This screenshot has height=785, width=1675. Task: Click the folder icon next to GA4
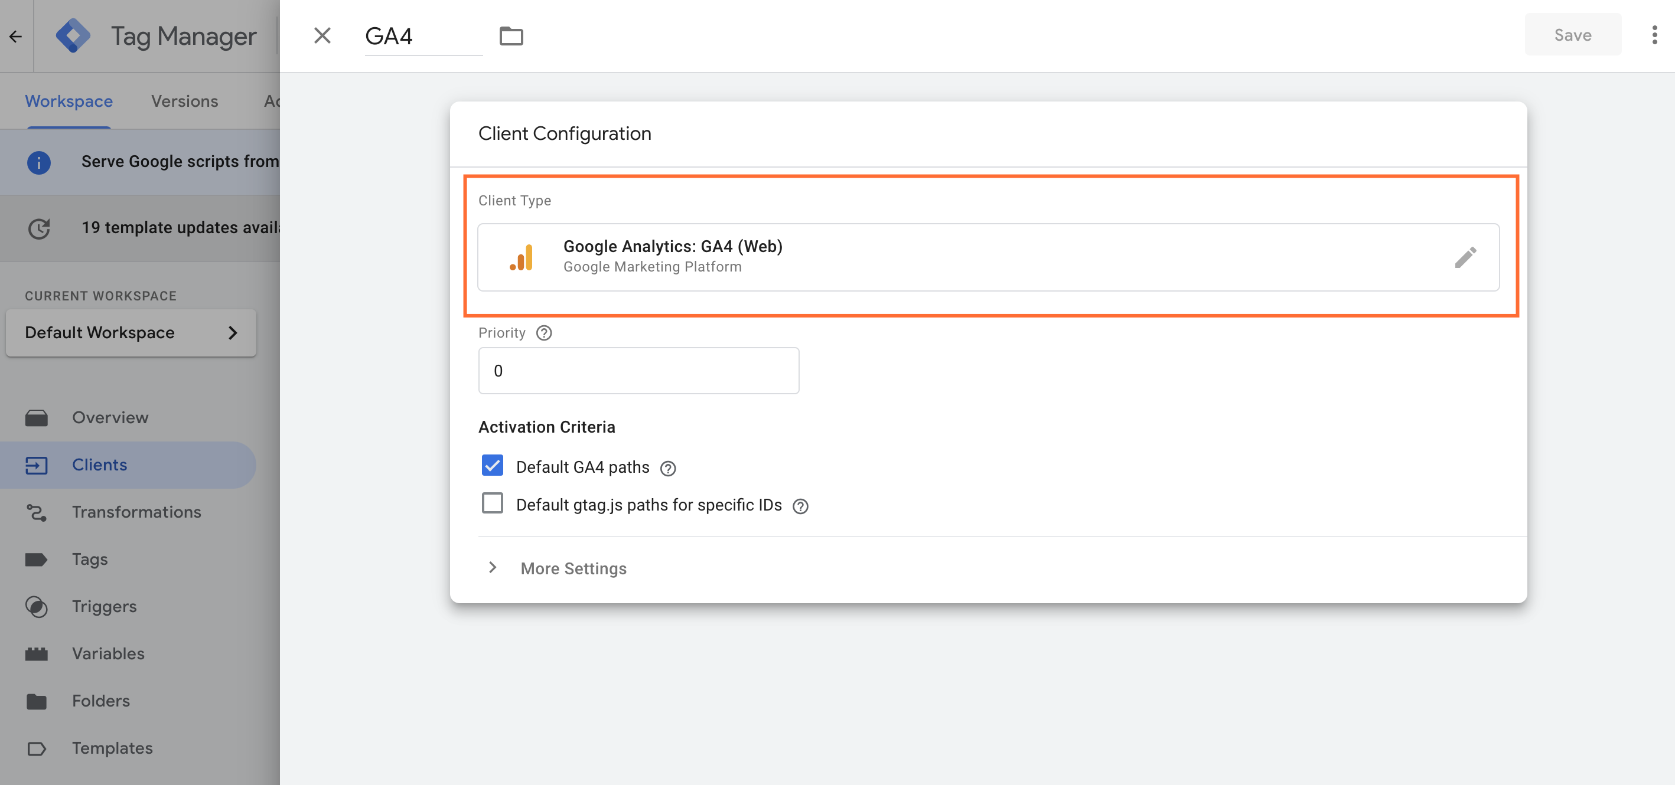pos(511,36)
